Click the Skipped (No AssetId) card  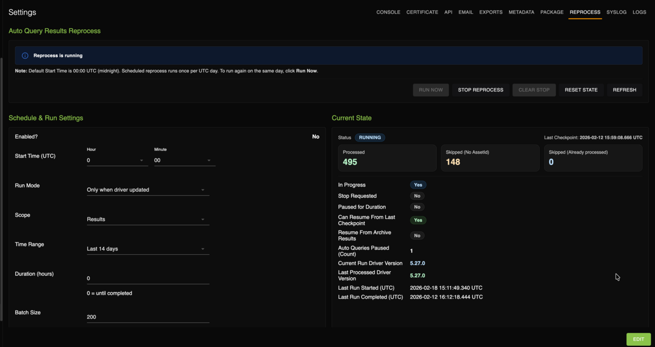point(490,158)
